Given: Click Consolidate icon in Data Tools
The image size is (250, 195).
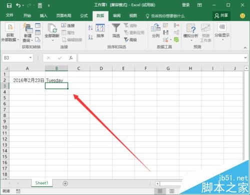Looking at the screenshot, I should (176, 25).
